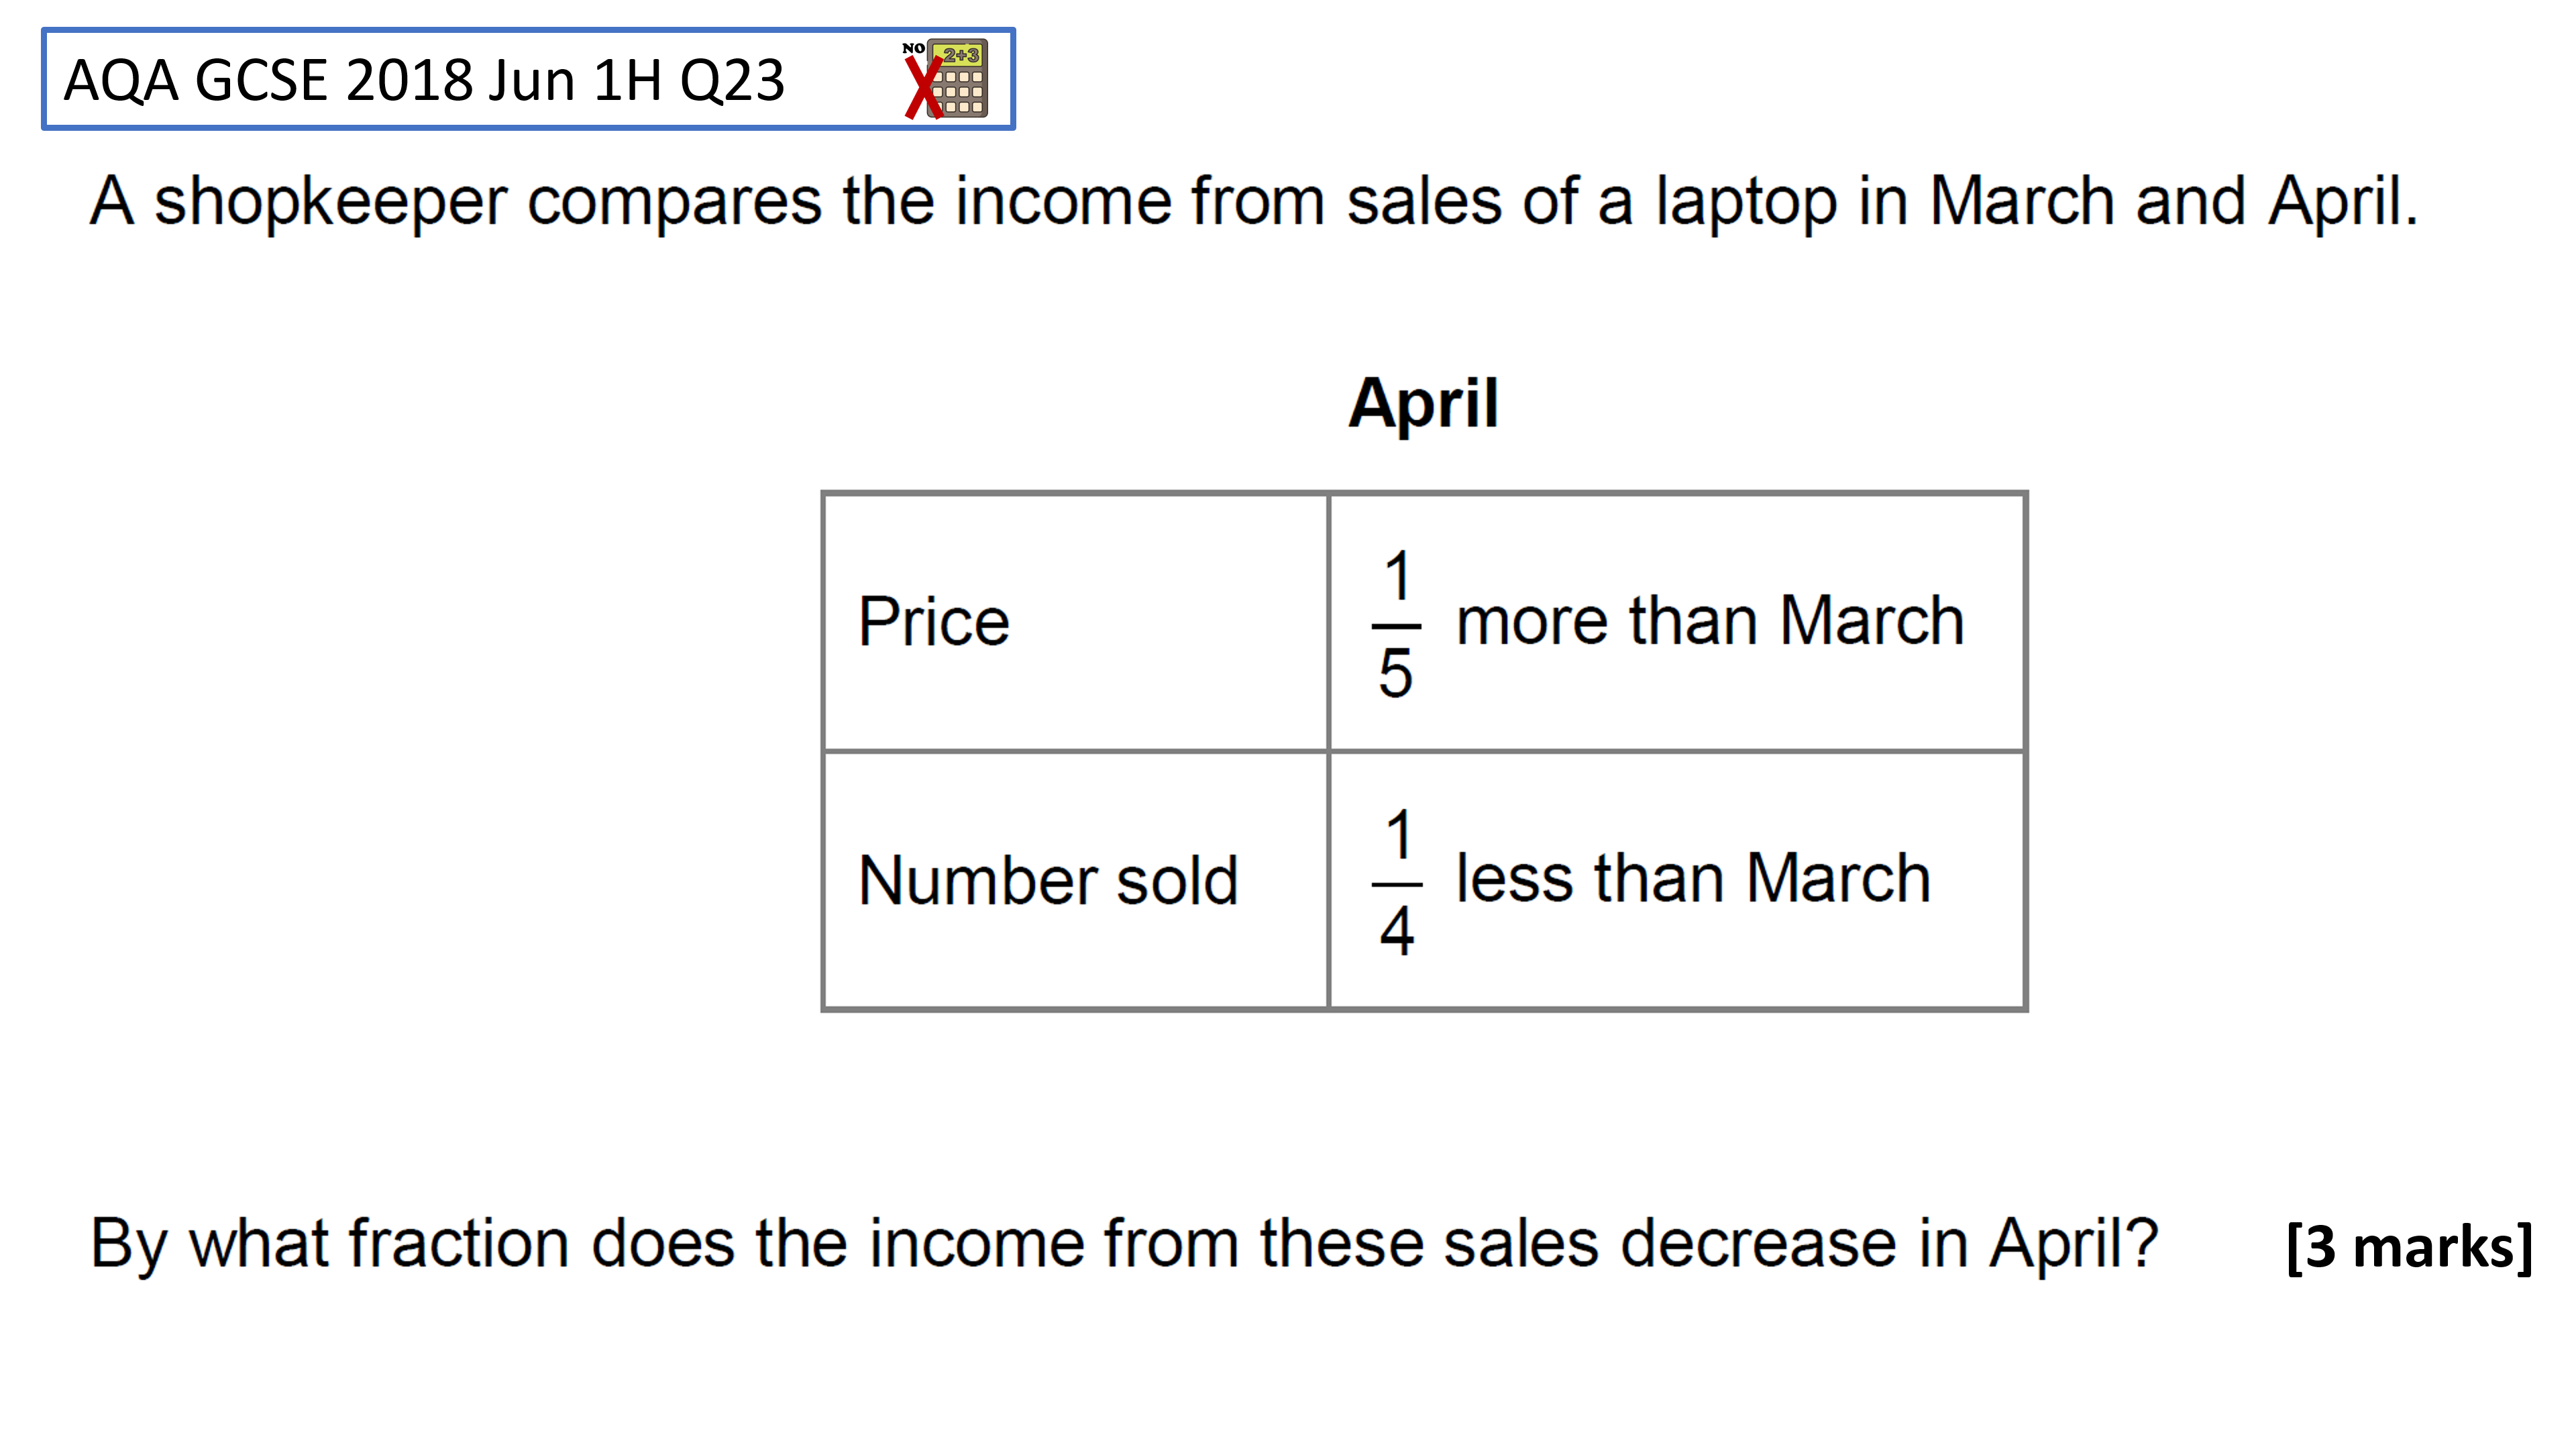Click the no-calculator icon

pyautogui.click(x=945, y=79)
